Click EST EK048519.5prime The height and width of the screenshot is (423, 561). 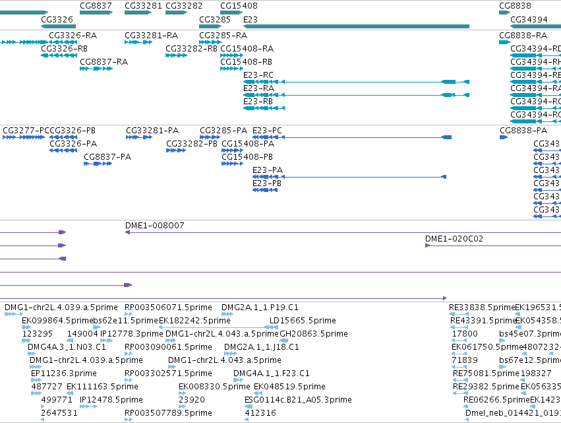tap(258, 393)
